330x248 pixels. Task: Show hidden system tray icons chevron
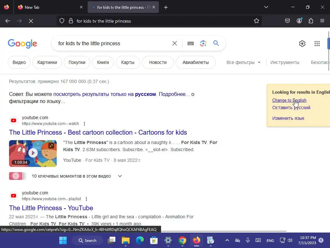pos(227,240)
